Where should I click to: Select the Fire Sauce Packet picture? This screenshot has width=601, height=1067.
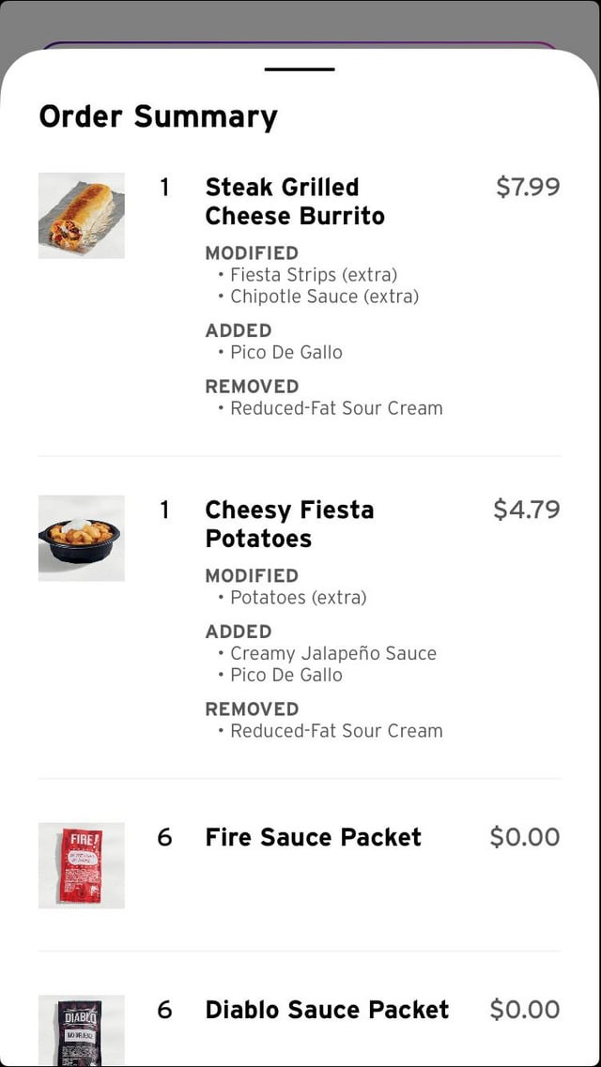[82, 865]
